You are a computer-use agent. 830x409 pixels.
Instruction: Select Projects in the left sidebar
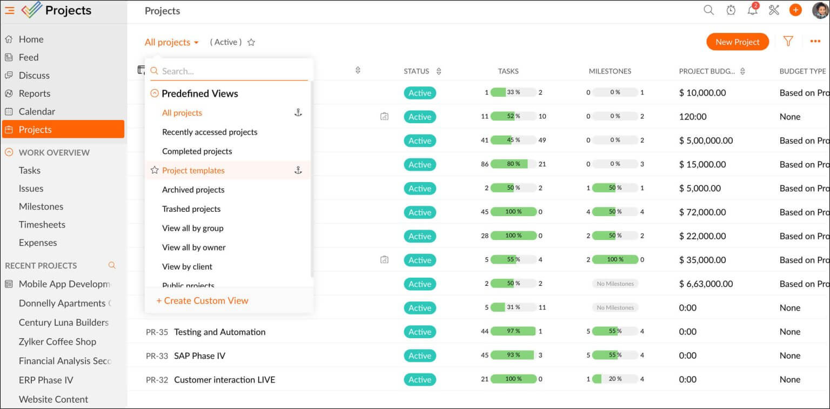35,129
